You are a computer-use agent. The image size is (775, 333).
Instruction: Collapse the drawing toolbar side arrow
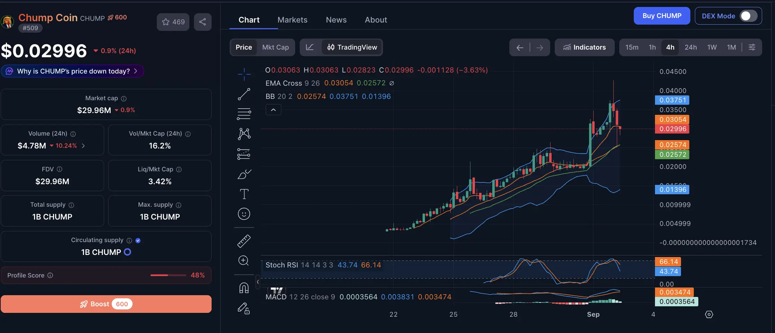258,282
